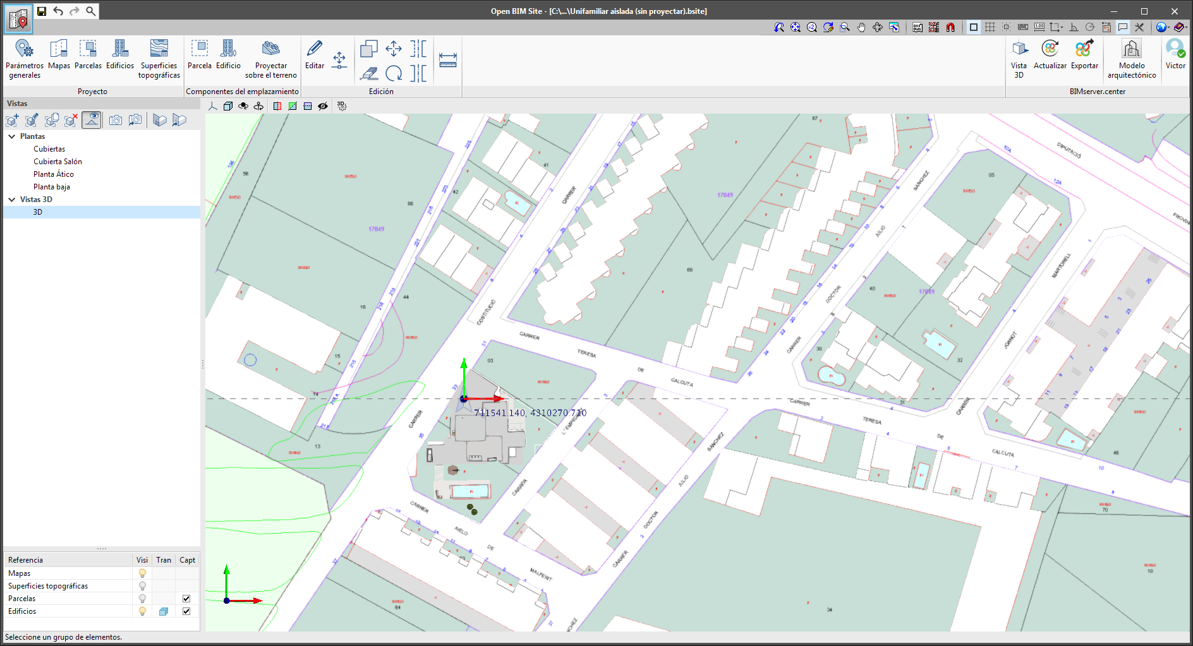Collapse the Vistas 3D tree group
The height and width of the screenshot is (646, 1193).
12,200
